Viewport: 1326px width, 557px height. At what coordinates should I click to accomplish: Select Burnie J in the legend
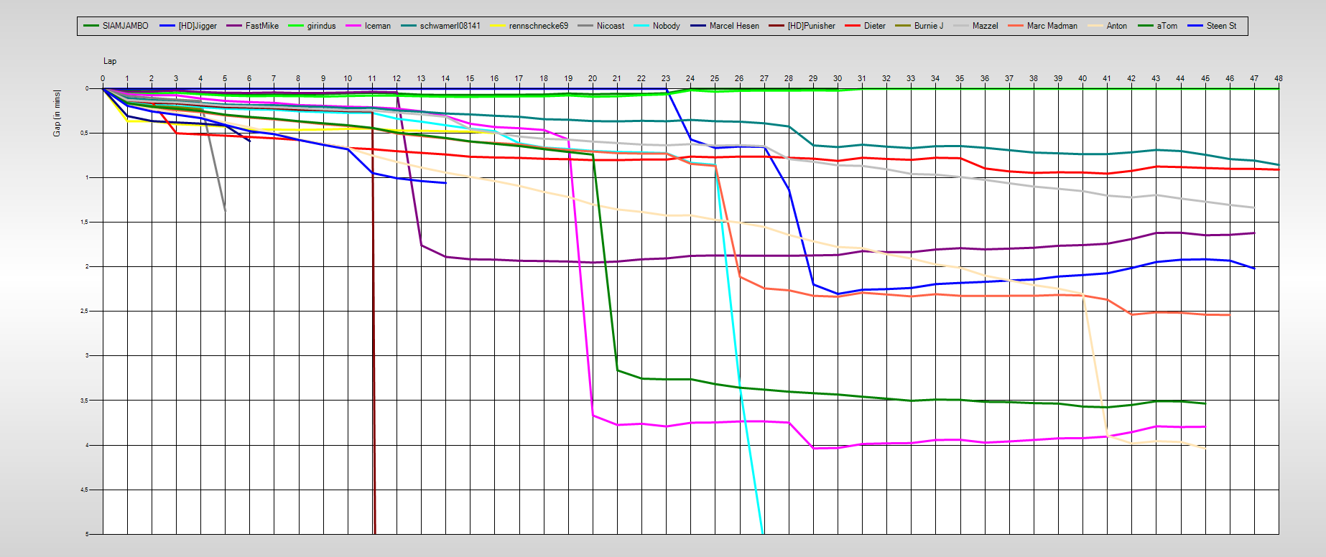[x=928, y=26]
